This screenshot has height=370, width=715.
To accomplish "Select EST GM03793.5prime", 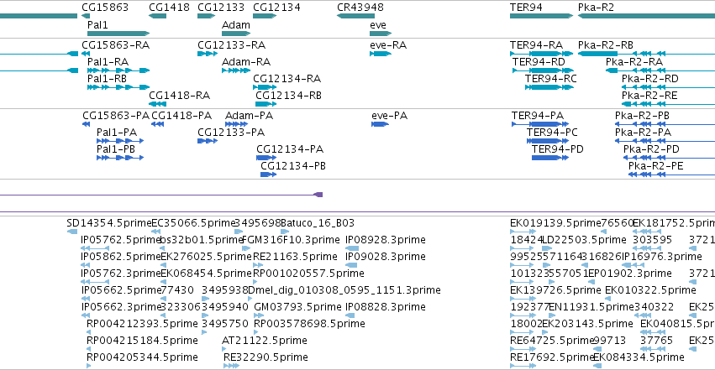I will pyautogui.click(x=297, y=307).
